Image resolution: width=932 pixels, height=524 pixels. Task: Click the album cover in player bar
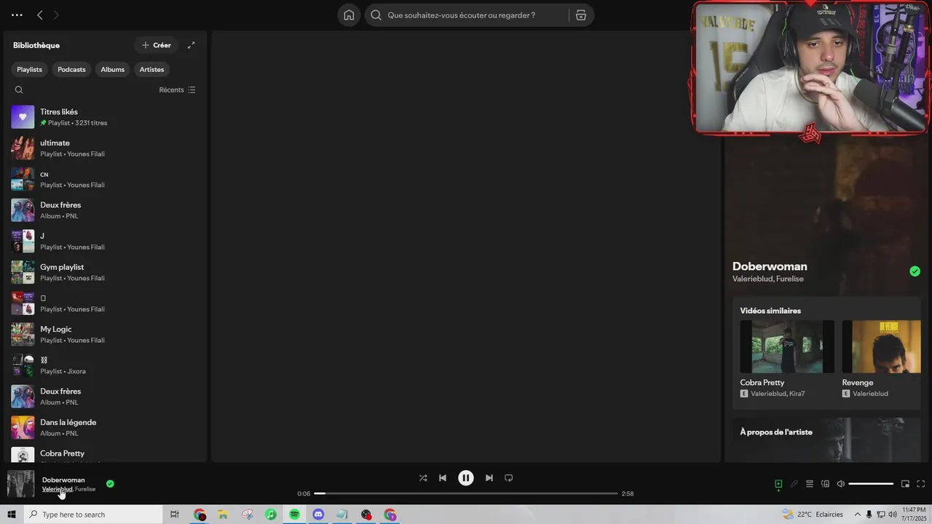coord(21,484)
